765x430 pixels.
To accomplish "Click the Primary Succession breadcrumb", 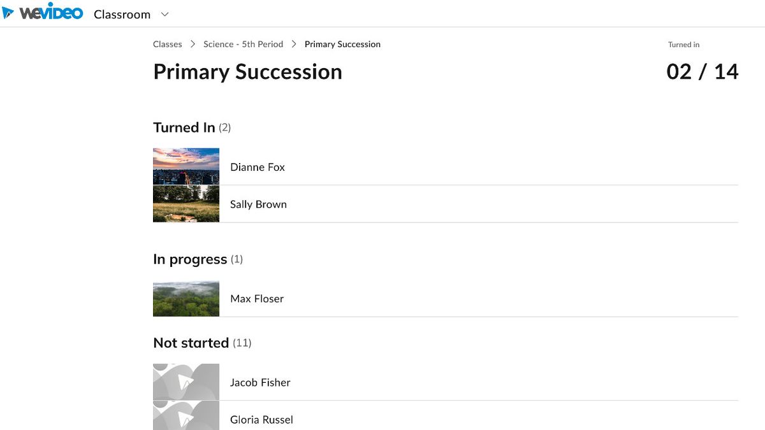I will (x=342, y=44).
